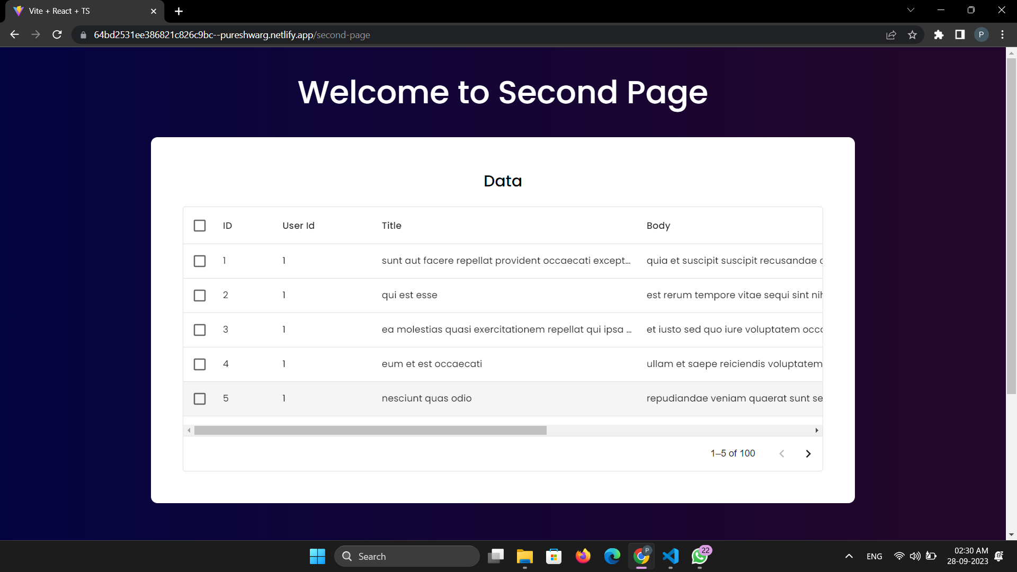Open the tab search chevron
The height and width of the screenshot is (572, 1017).
click(x=910, y=10)
